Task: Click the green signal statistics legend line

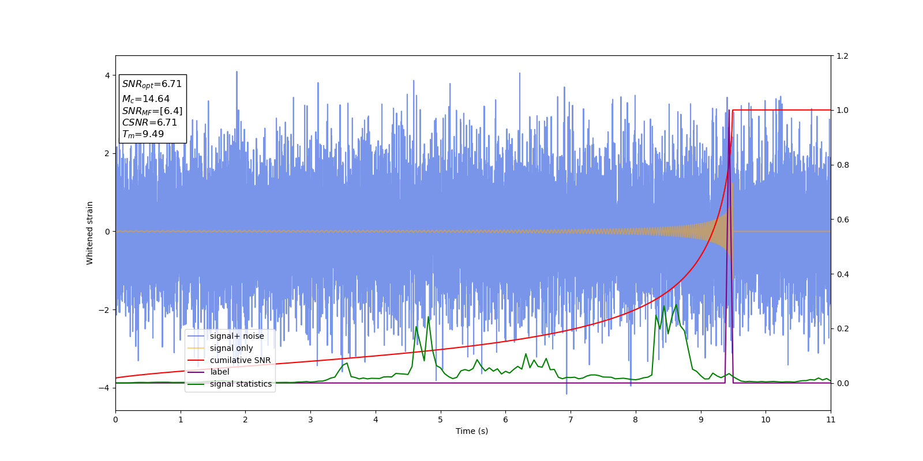Action: coord(196,384)
